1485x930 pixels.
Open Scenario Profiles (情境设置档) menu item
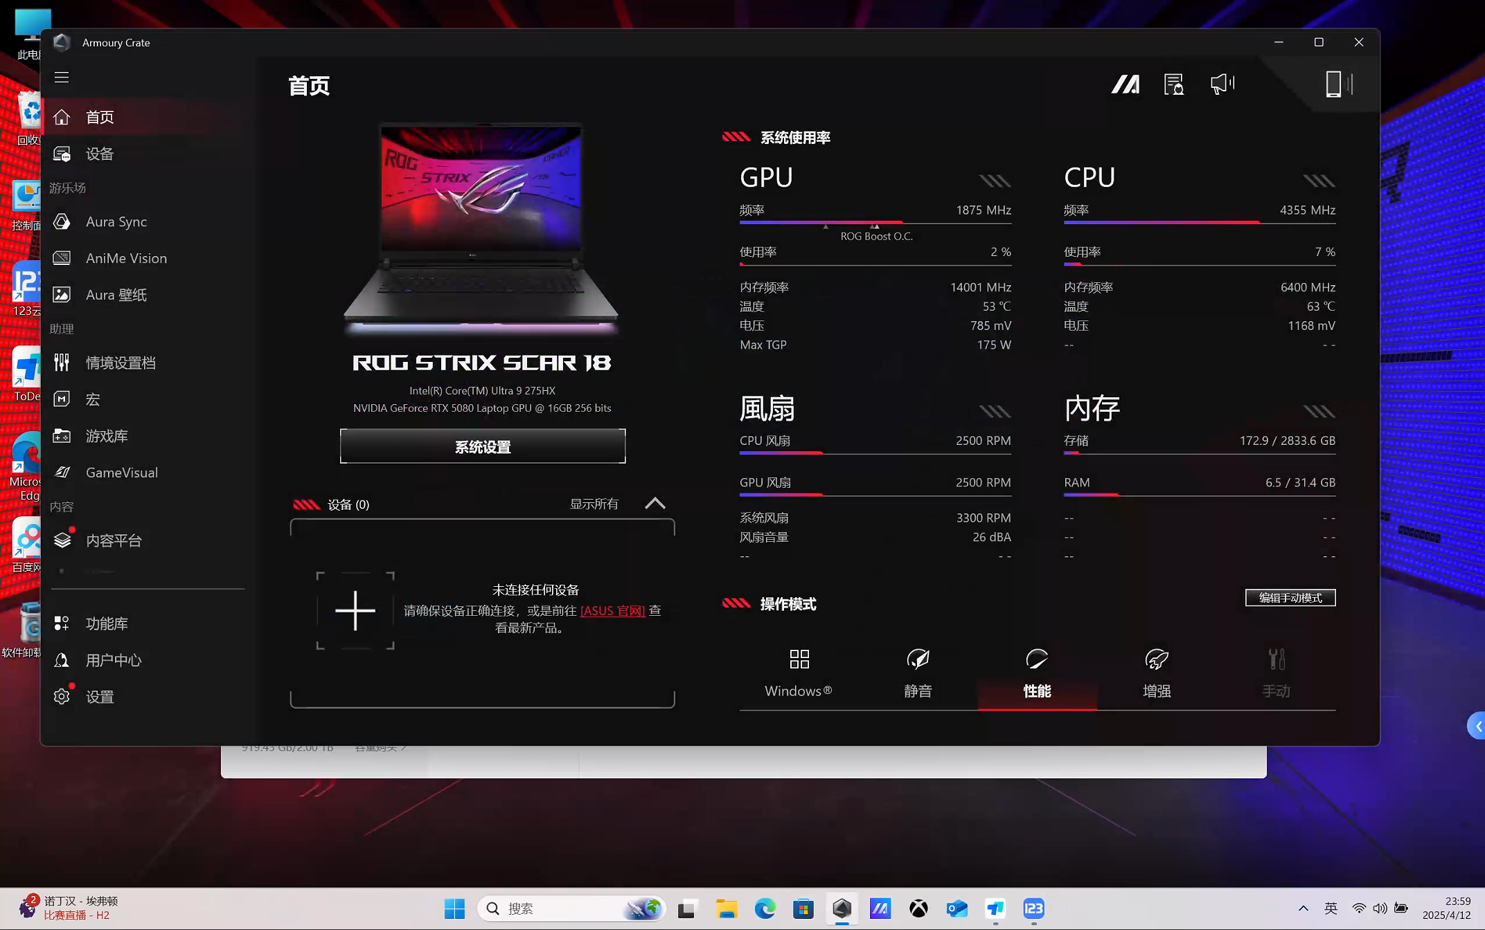120,363
